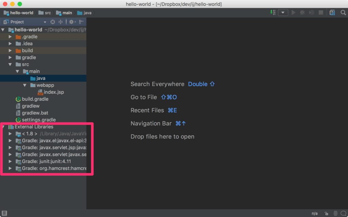Select the settings.gradle file
The height and width of the screenshot is (217, 348).
[x=43, y=120]
